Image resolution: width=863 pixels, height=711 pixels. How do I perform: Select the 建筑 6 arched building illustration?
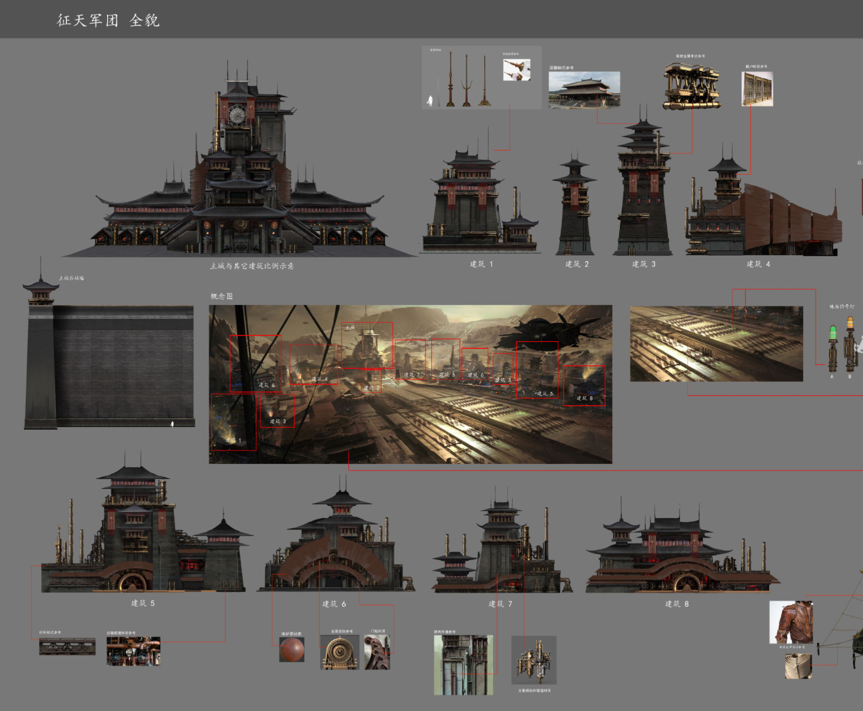(x=336, y=533)
